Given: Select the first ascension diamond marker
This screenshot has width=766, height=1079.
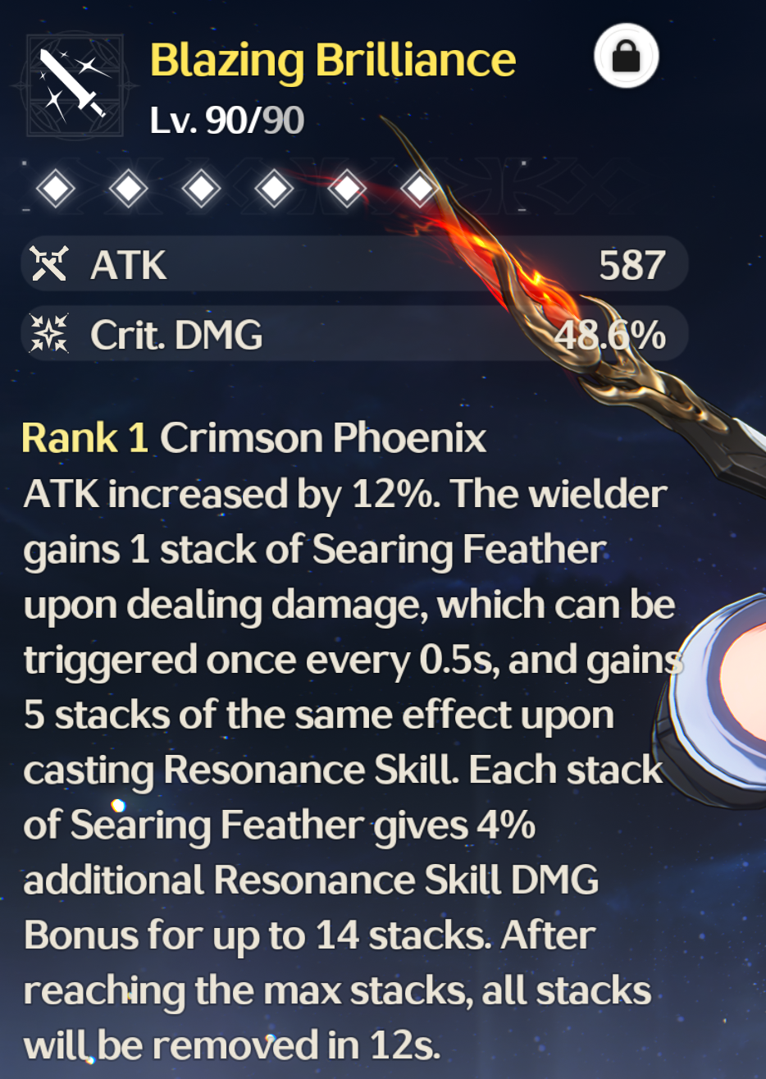Looking at the screenshot, I should [x=56, y=190].
